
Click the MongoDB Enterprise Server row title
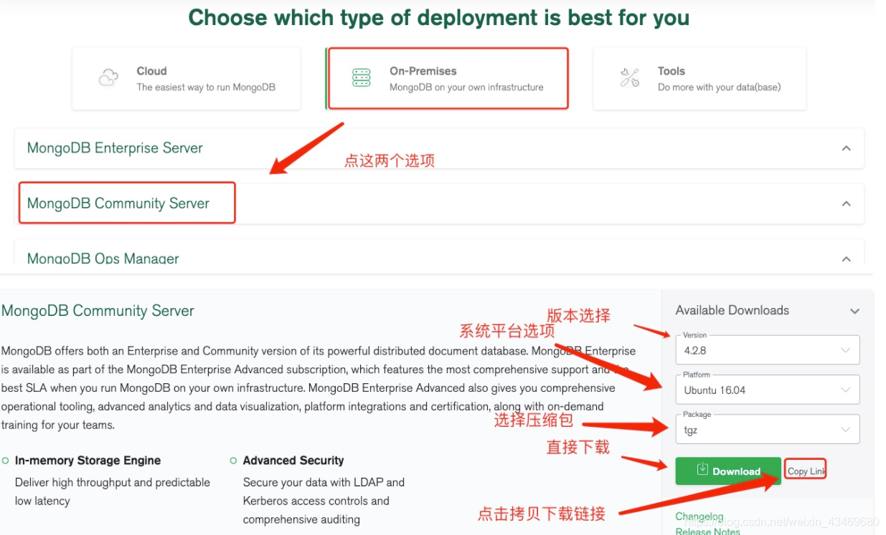115,148
